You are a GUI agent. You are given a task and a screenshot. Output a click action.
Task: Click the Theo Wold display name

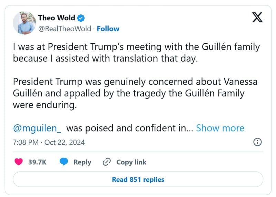point(57,18)
